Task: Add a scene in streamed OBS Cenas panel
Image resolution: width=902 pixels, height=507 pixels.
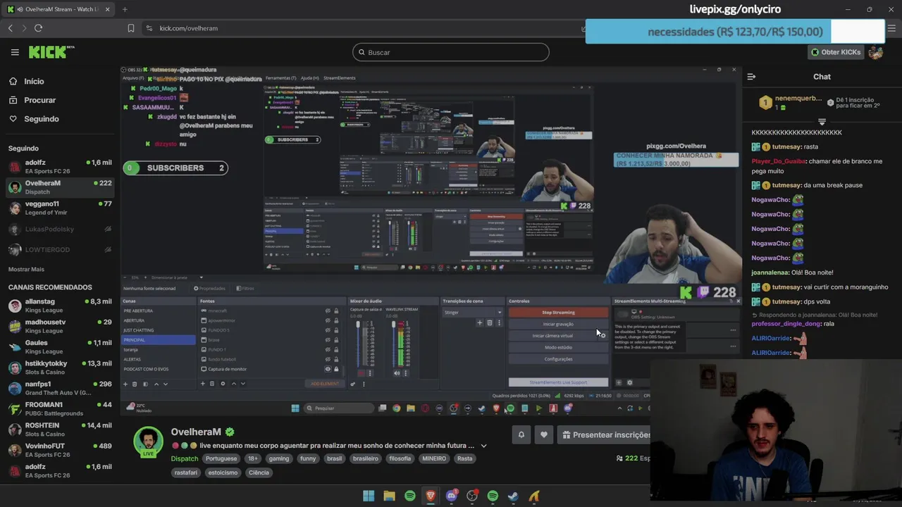Action: click(125, 384)
